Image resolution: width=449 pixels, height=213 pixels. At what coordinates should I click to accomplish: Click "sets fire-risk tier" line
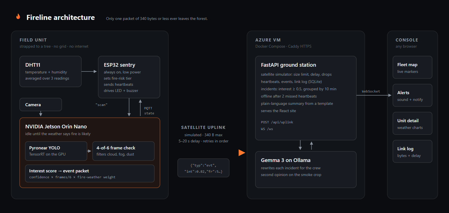coord(118,78)
